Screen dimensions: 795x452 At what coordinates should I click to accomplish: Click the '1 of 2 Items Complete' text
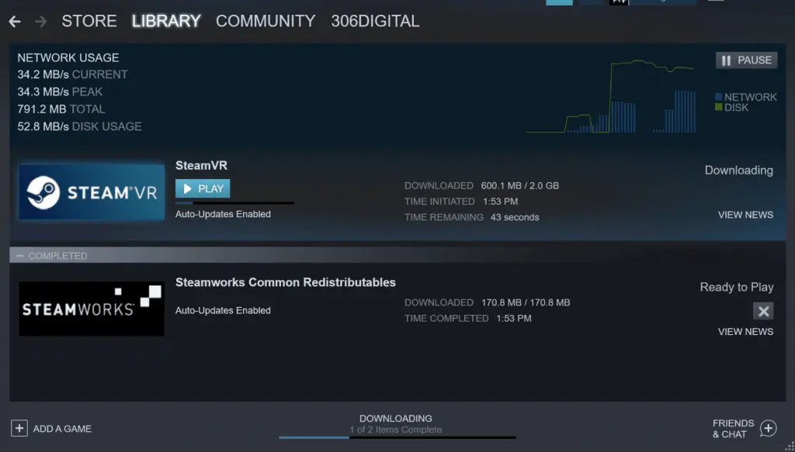click(395, 430)
